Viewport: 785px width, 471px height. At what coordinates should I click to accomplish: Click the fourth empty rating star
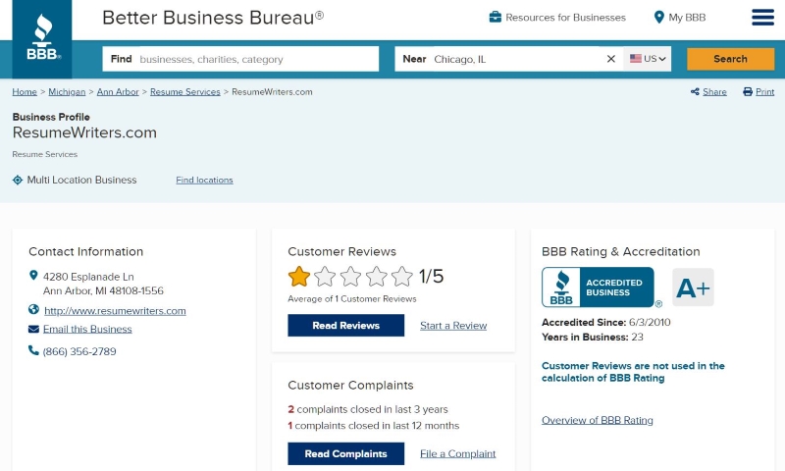tap(376, 277)
